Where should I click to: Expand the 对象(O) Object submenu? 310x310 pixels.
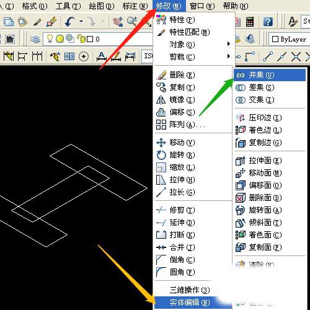(194, 45)
